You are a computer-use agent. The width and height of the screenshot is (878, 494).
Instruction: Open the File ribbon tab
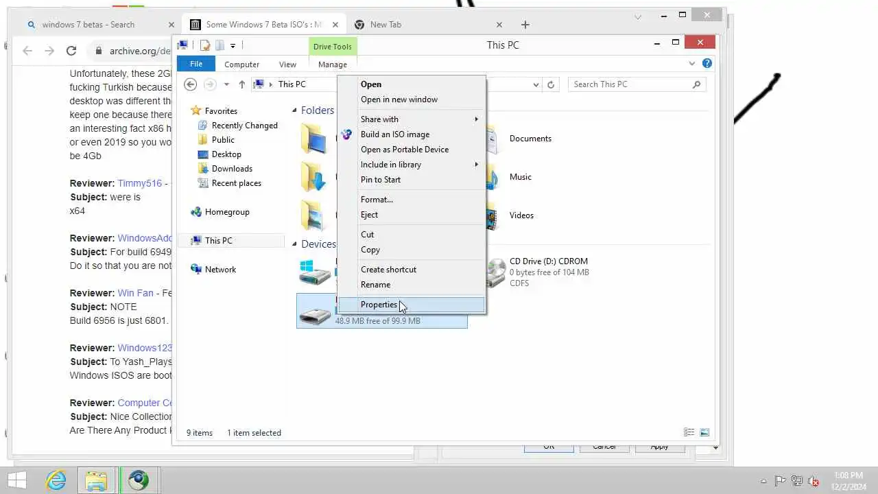pyautogui.click(x=196, y=64)
